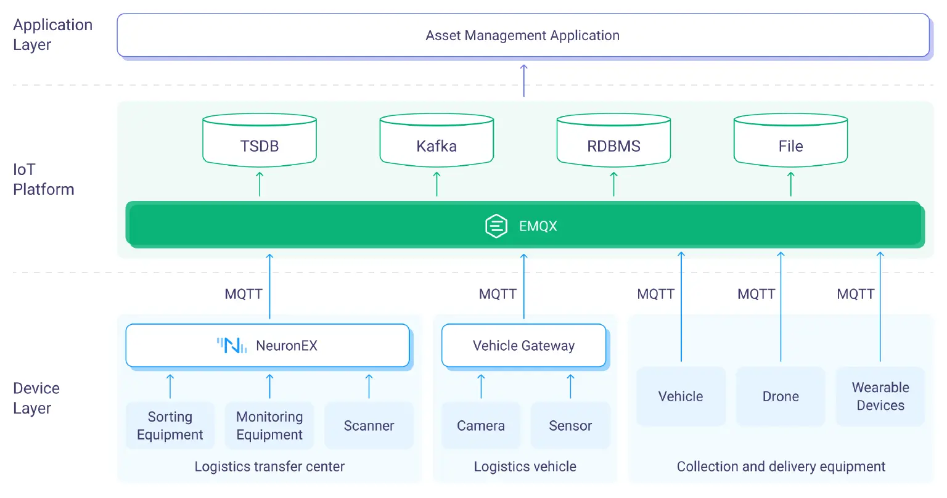Click the RDBMS storage cylinder icon

pyautogui.click(x=613, y=140)
